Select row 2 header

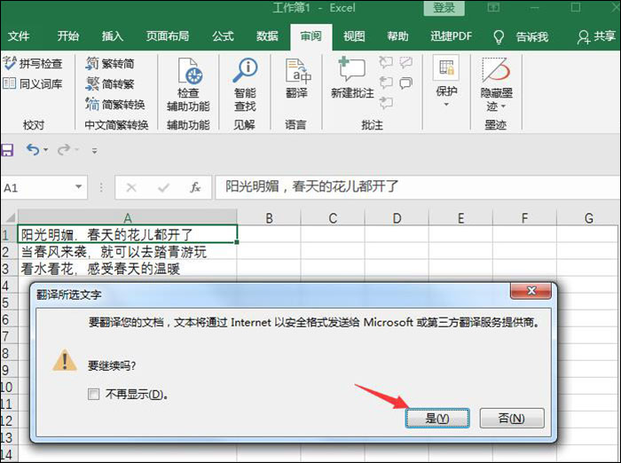click(9, 252)
